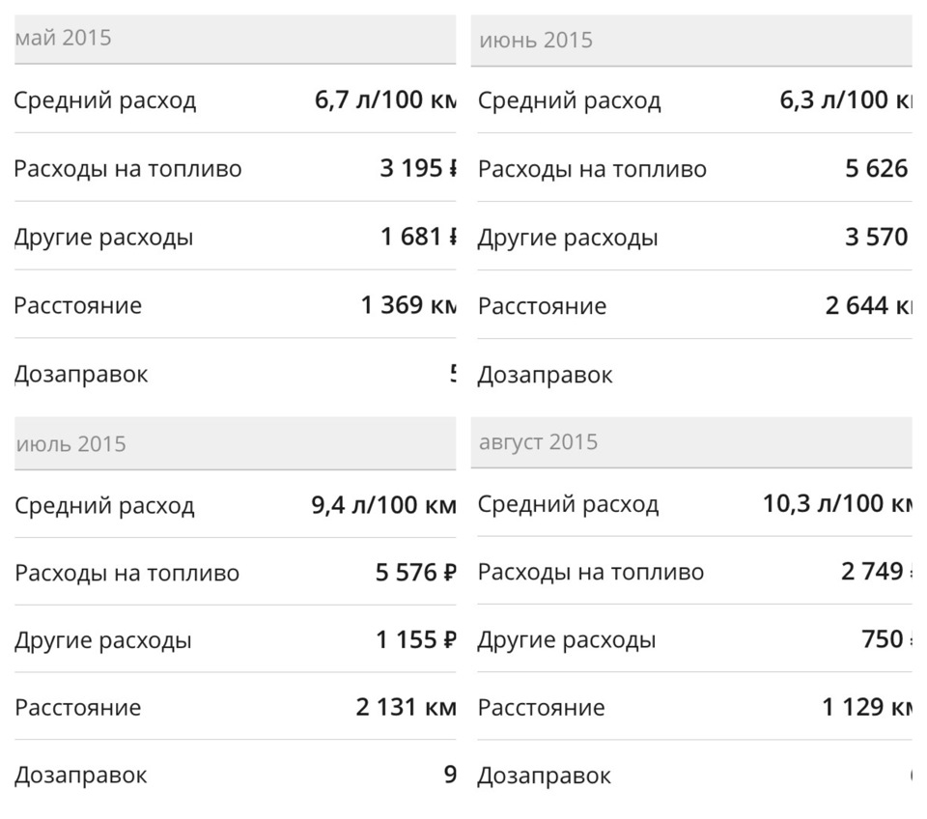Screen dimensions: 927x819
Task: Tap the May Дозаправок row
Action: tap(236, 374)
